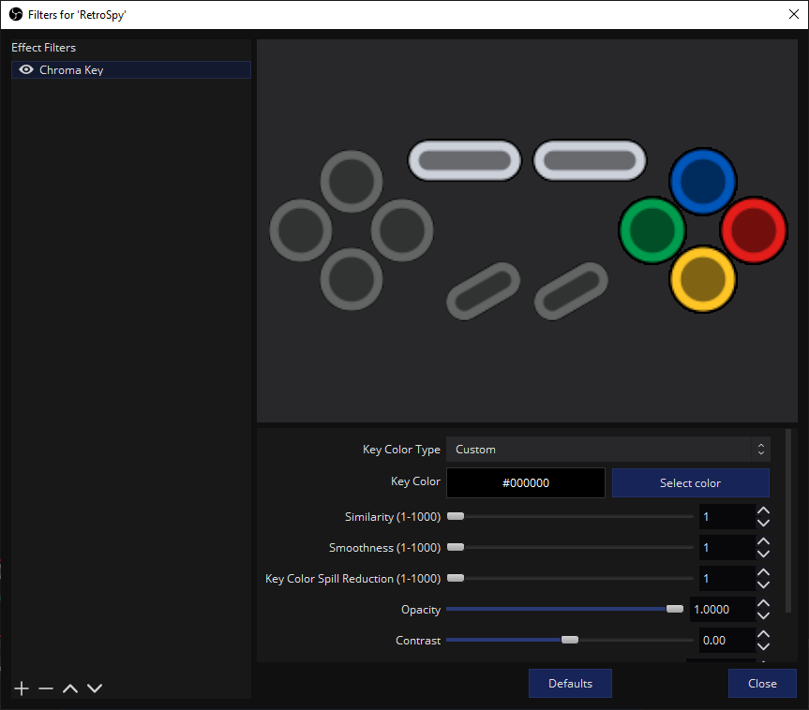Increase Smoothness with up stepper arrow

(763, 541)
